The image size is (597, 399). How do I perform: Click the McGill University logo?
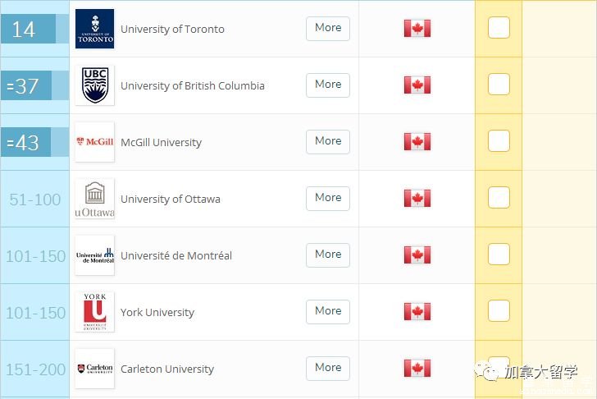[x=94, y=142]
